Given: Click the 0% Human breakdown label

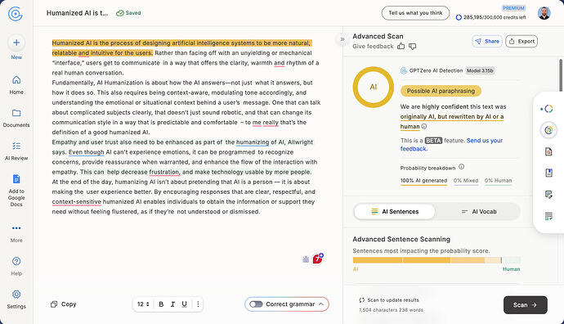Looking at the screenshot, I should (x=498, y=181).
